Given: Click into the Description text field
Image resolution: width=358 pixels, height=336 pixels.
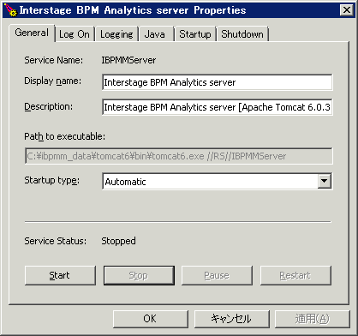Looking at the screenshot, I should [218, 107].
